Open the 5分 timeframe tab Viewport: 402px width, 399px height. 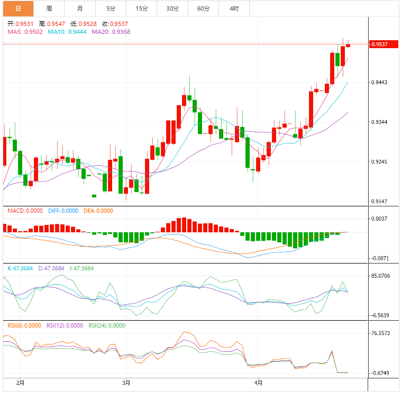click(111, 8)
